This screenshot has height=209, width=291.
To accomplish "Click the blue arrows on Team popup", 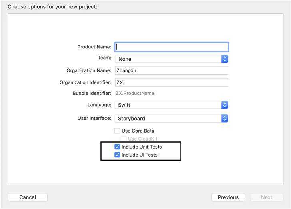I will [x=225, y=59].
